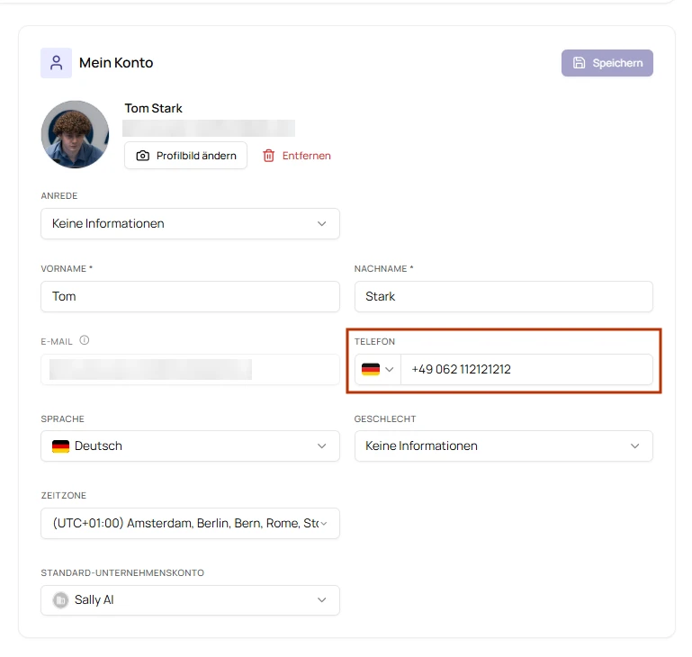Viewport: 692px width, 657px height.
Task: Click the Speichern save button
Action: click(607, 63)
